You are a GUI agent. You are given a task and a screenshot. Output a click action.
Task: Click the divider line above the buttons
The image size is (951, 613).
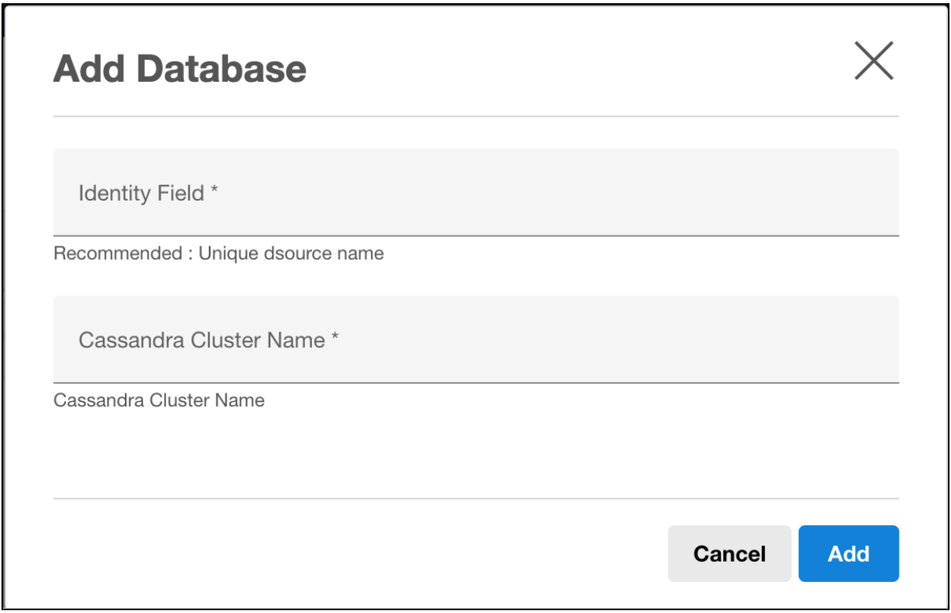tap(475, 499)
